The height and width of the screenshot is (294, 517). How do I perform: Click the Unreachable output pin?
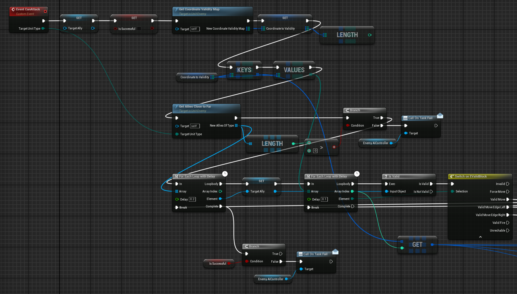coord(508,230)
